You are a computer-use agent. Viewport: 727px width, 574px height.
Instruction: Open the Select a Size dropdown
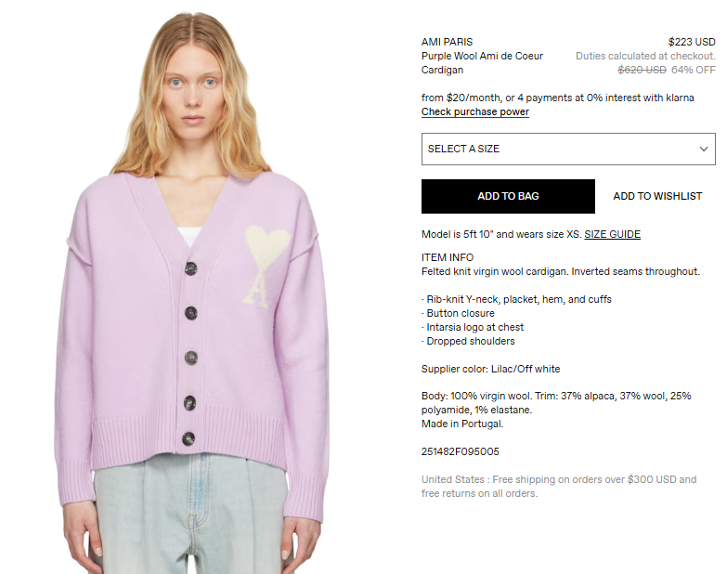(568, 149)
